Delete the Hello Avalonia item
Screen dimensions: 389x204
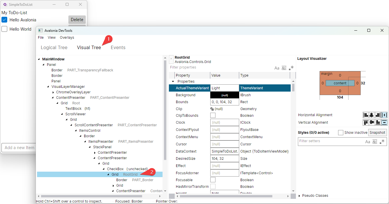click(x=77, y=20)
